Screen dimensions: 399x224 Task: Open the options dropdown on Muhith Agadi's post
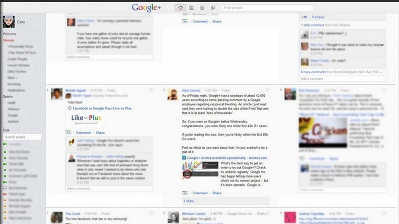point(151,90)
